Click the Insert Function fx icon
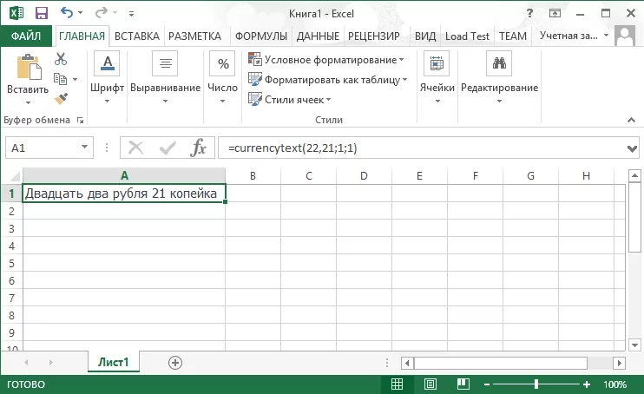 199,148
